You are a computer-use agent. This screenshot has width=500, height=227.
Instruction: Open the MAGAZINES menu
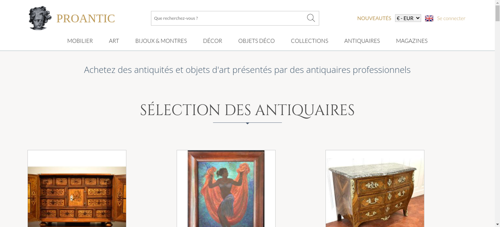pos(412,41)
